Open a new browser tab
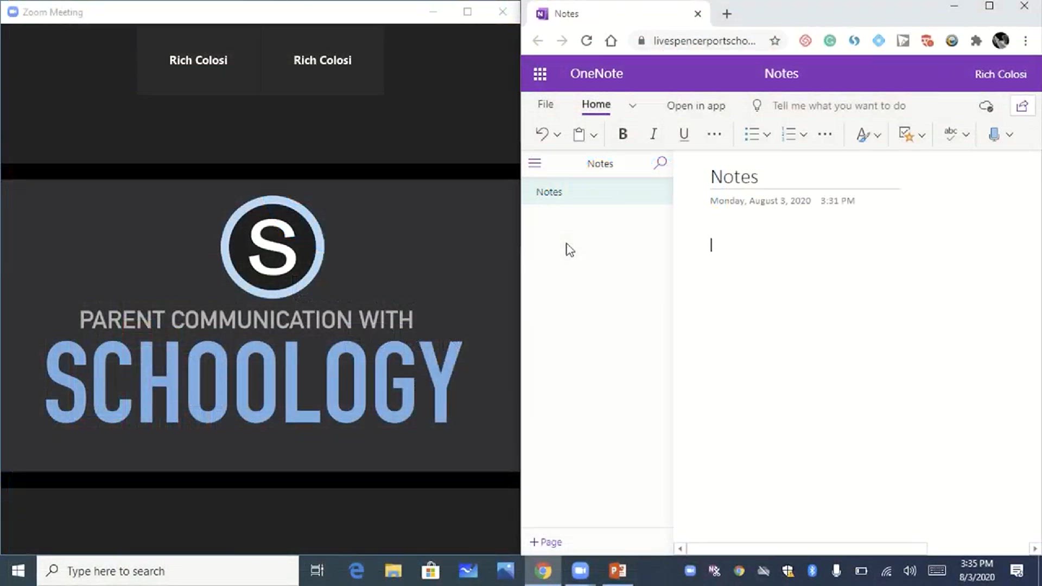Screen dimensions: 1042x586 click(727, 14)
